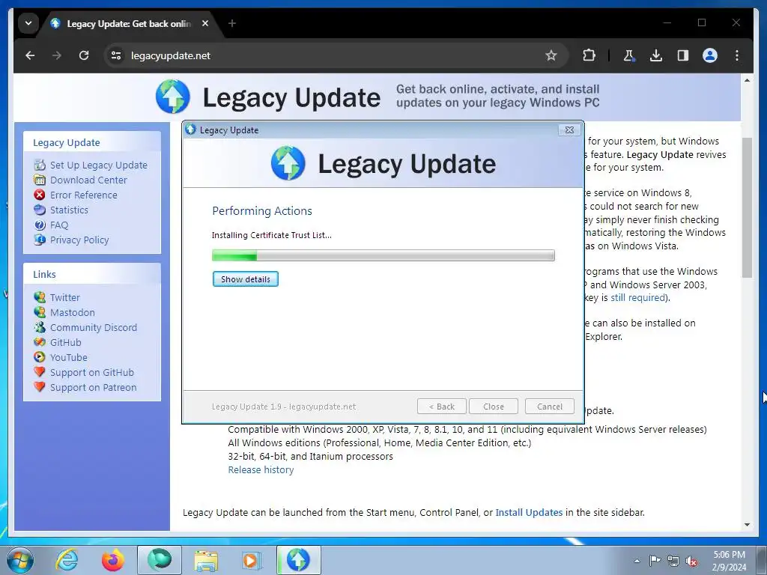Open the browser Extensions puzzle icon

click(589, 55)
